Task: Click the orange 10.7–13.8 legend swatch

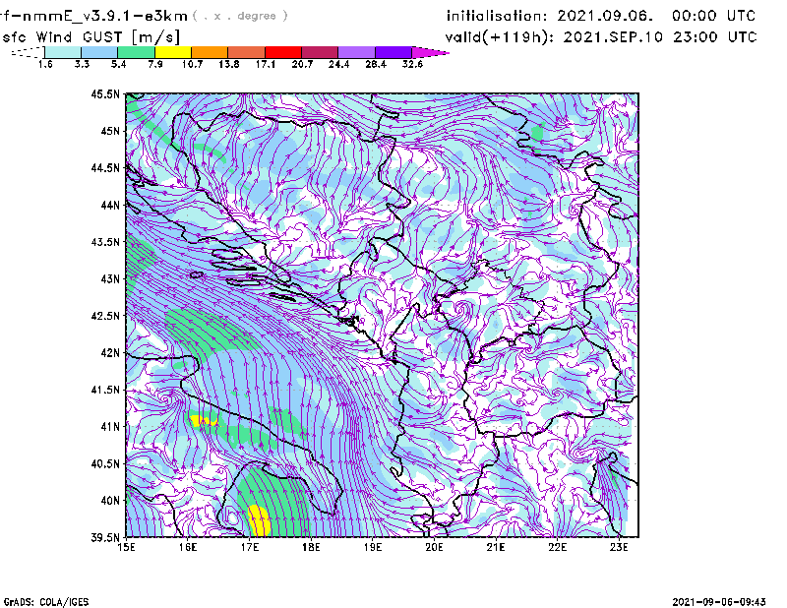Action: click(x=210, y=52)
